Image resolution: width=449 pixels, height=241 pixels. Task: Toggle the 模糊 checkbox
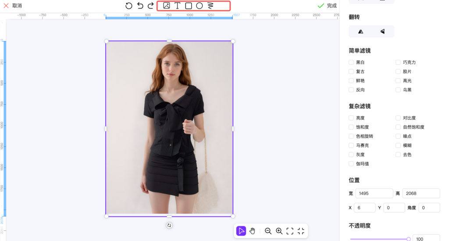pyautogui.click(x=398, y=145)
